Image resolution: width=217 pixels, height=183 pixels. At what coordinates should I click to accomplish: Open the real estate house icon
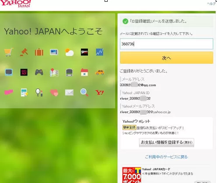coord(84,72)
